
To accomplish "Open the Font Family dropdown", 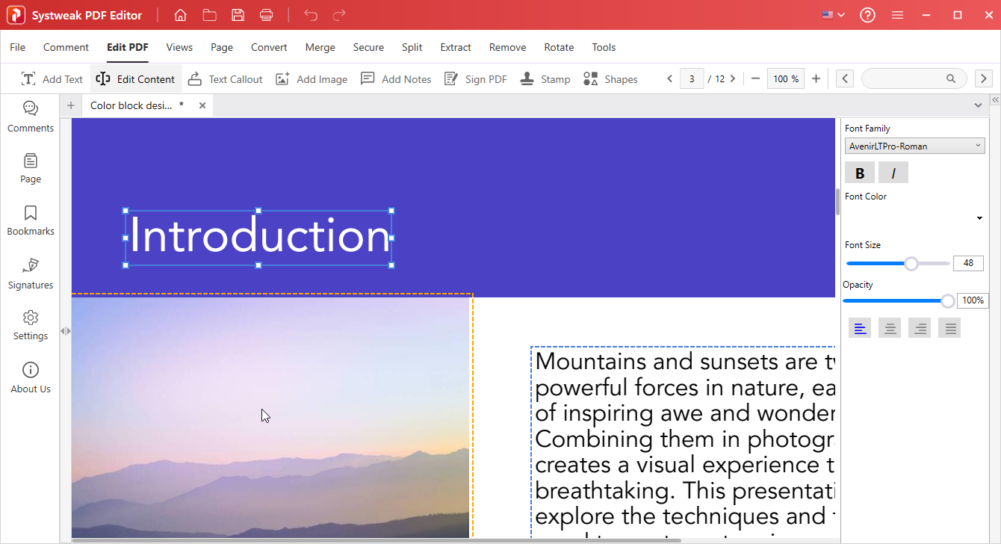I will click(914, 145).
